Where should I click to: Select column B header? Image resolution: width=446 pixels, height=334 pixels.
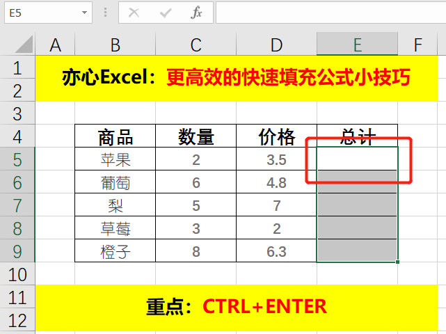point(116,44)
